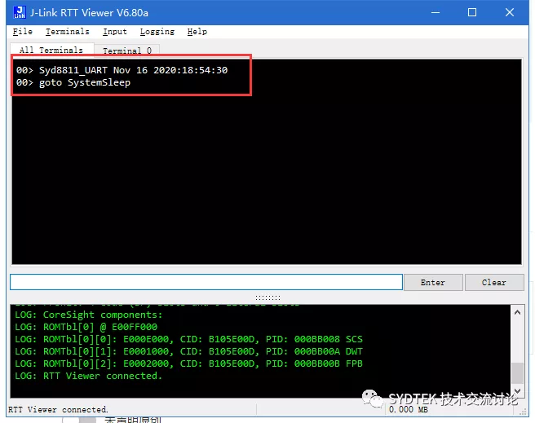This screenshot has width=535, height=423.
Task: Click the log panel scroll down arrow
Action: pos(518,391)
